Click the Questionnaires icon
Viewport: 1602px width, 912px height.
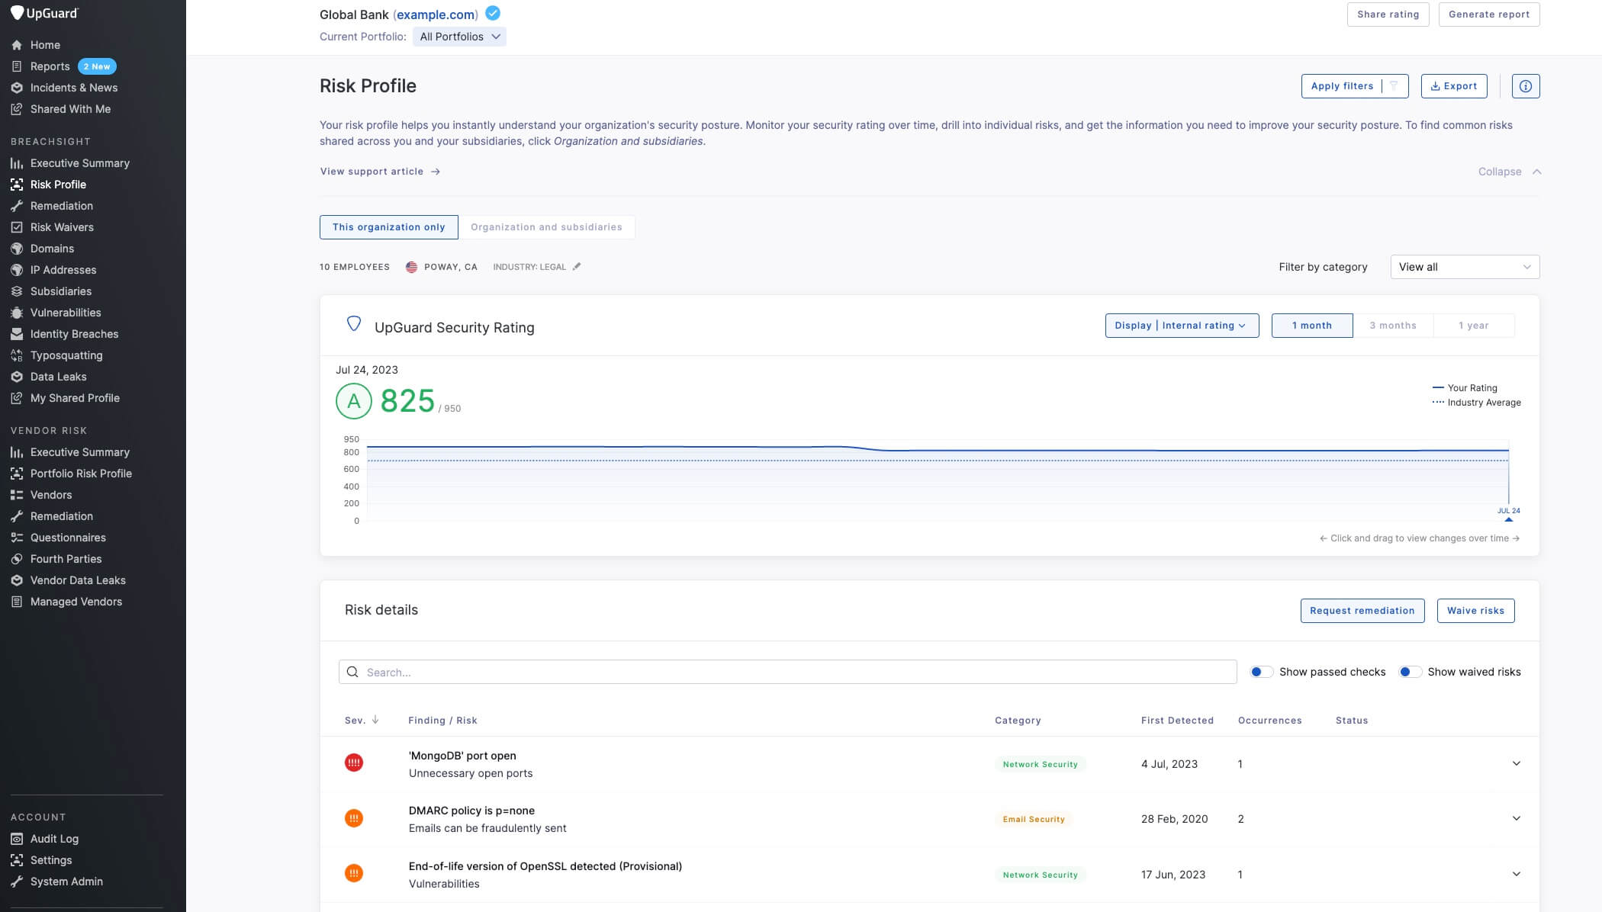click(x=17, y=538)
